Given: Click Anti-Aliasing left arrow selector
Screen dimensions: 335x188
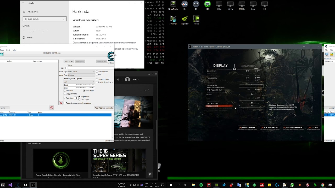Looking at the screenshot, I should 239,103.
